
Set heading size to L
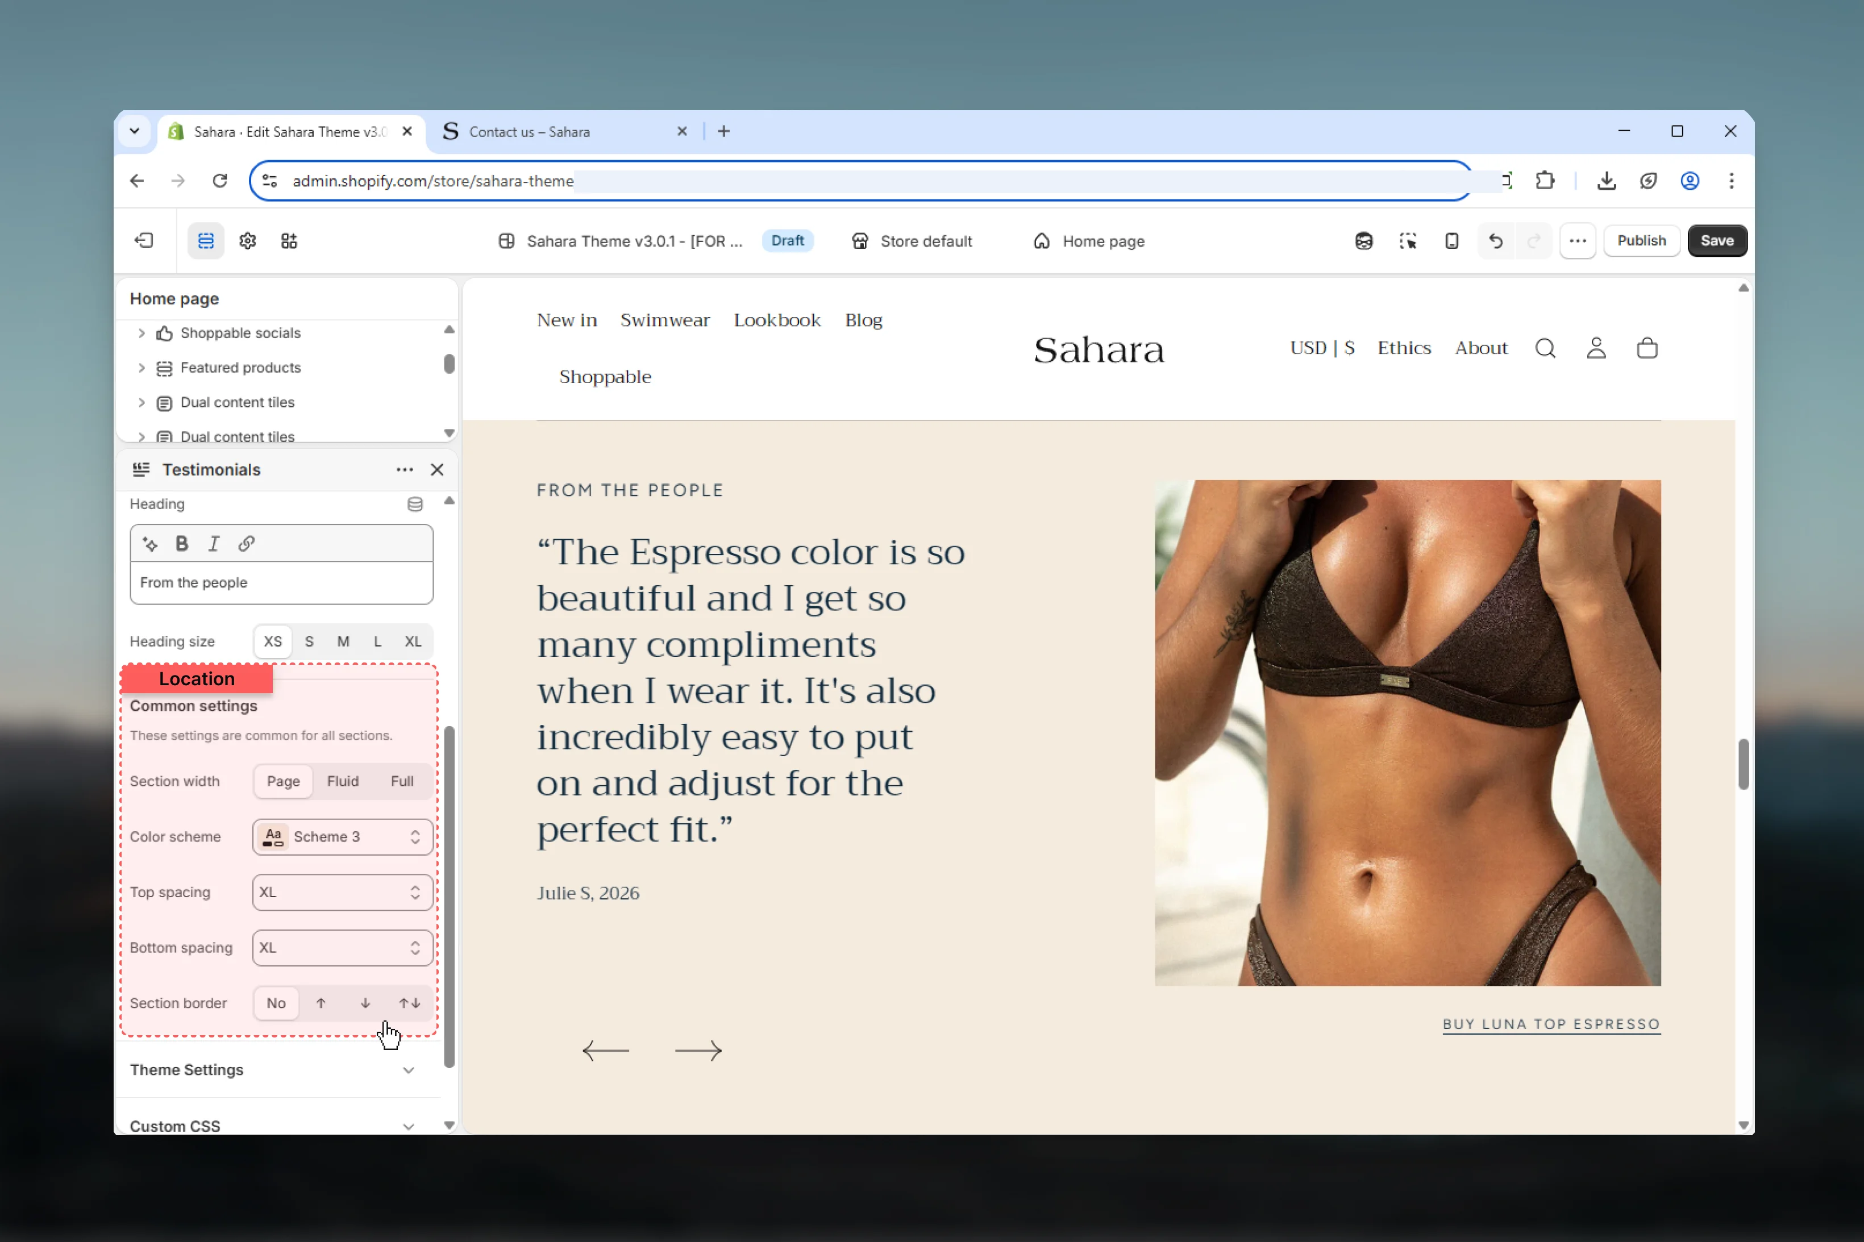[x=378, y=641]
